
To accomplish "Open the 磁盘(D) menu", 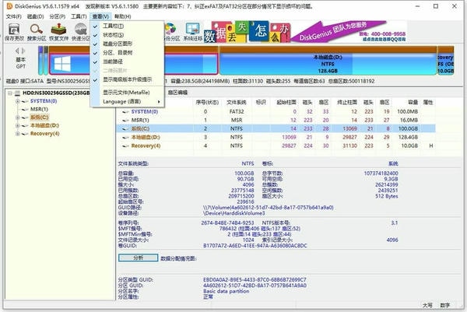I will point(35,16).
